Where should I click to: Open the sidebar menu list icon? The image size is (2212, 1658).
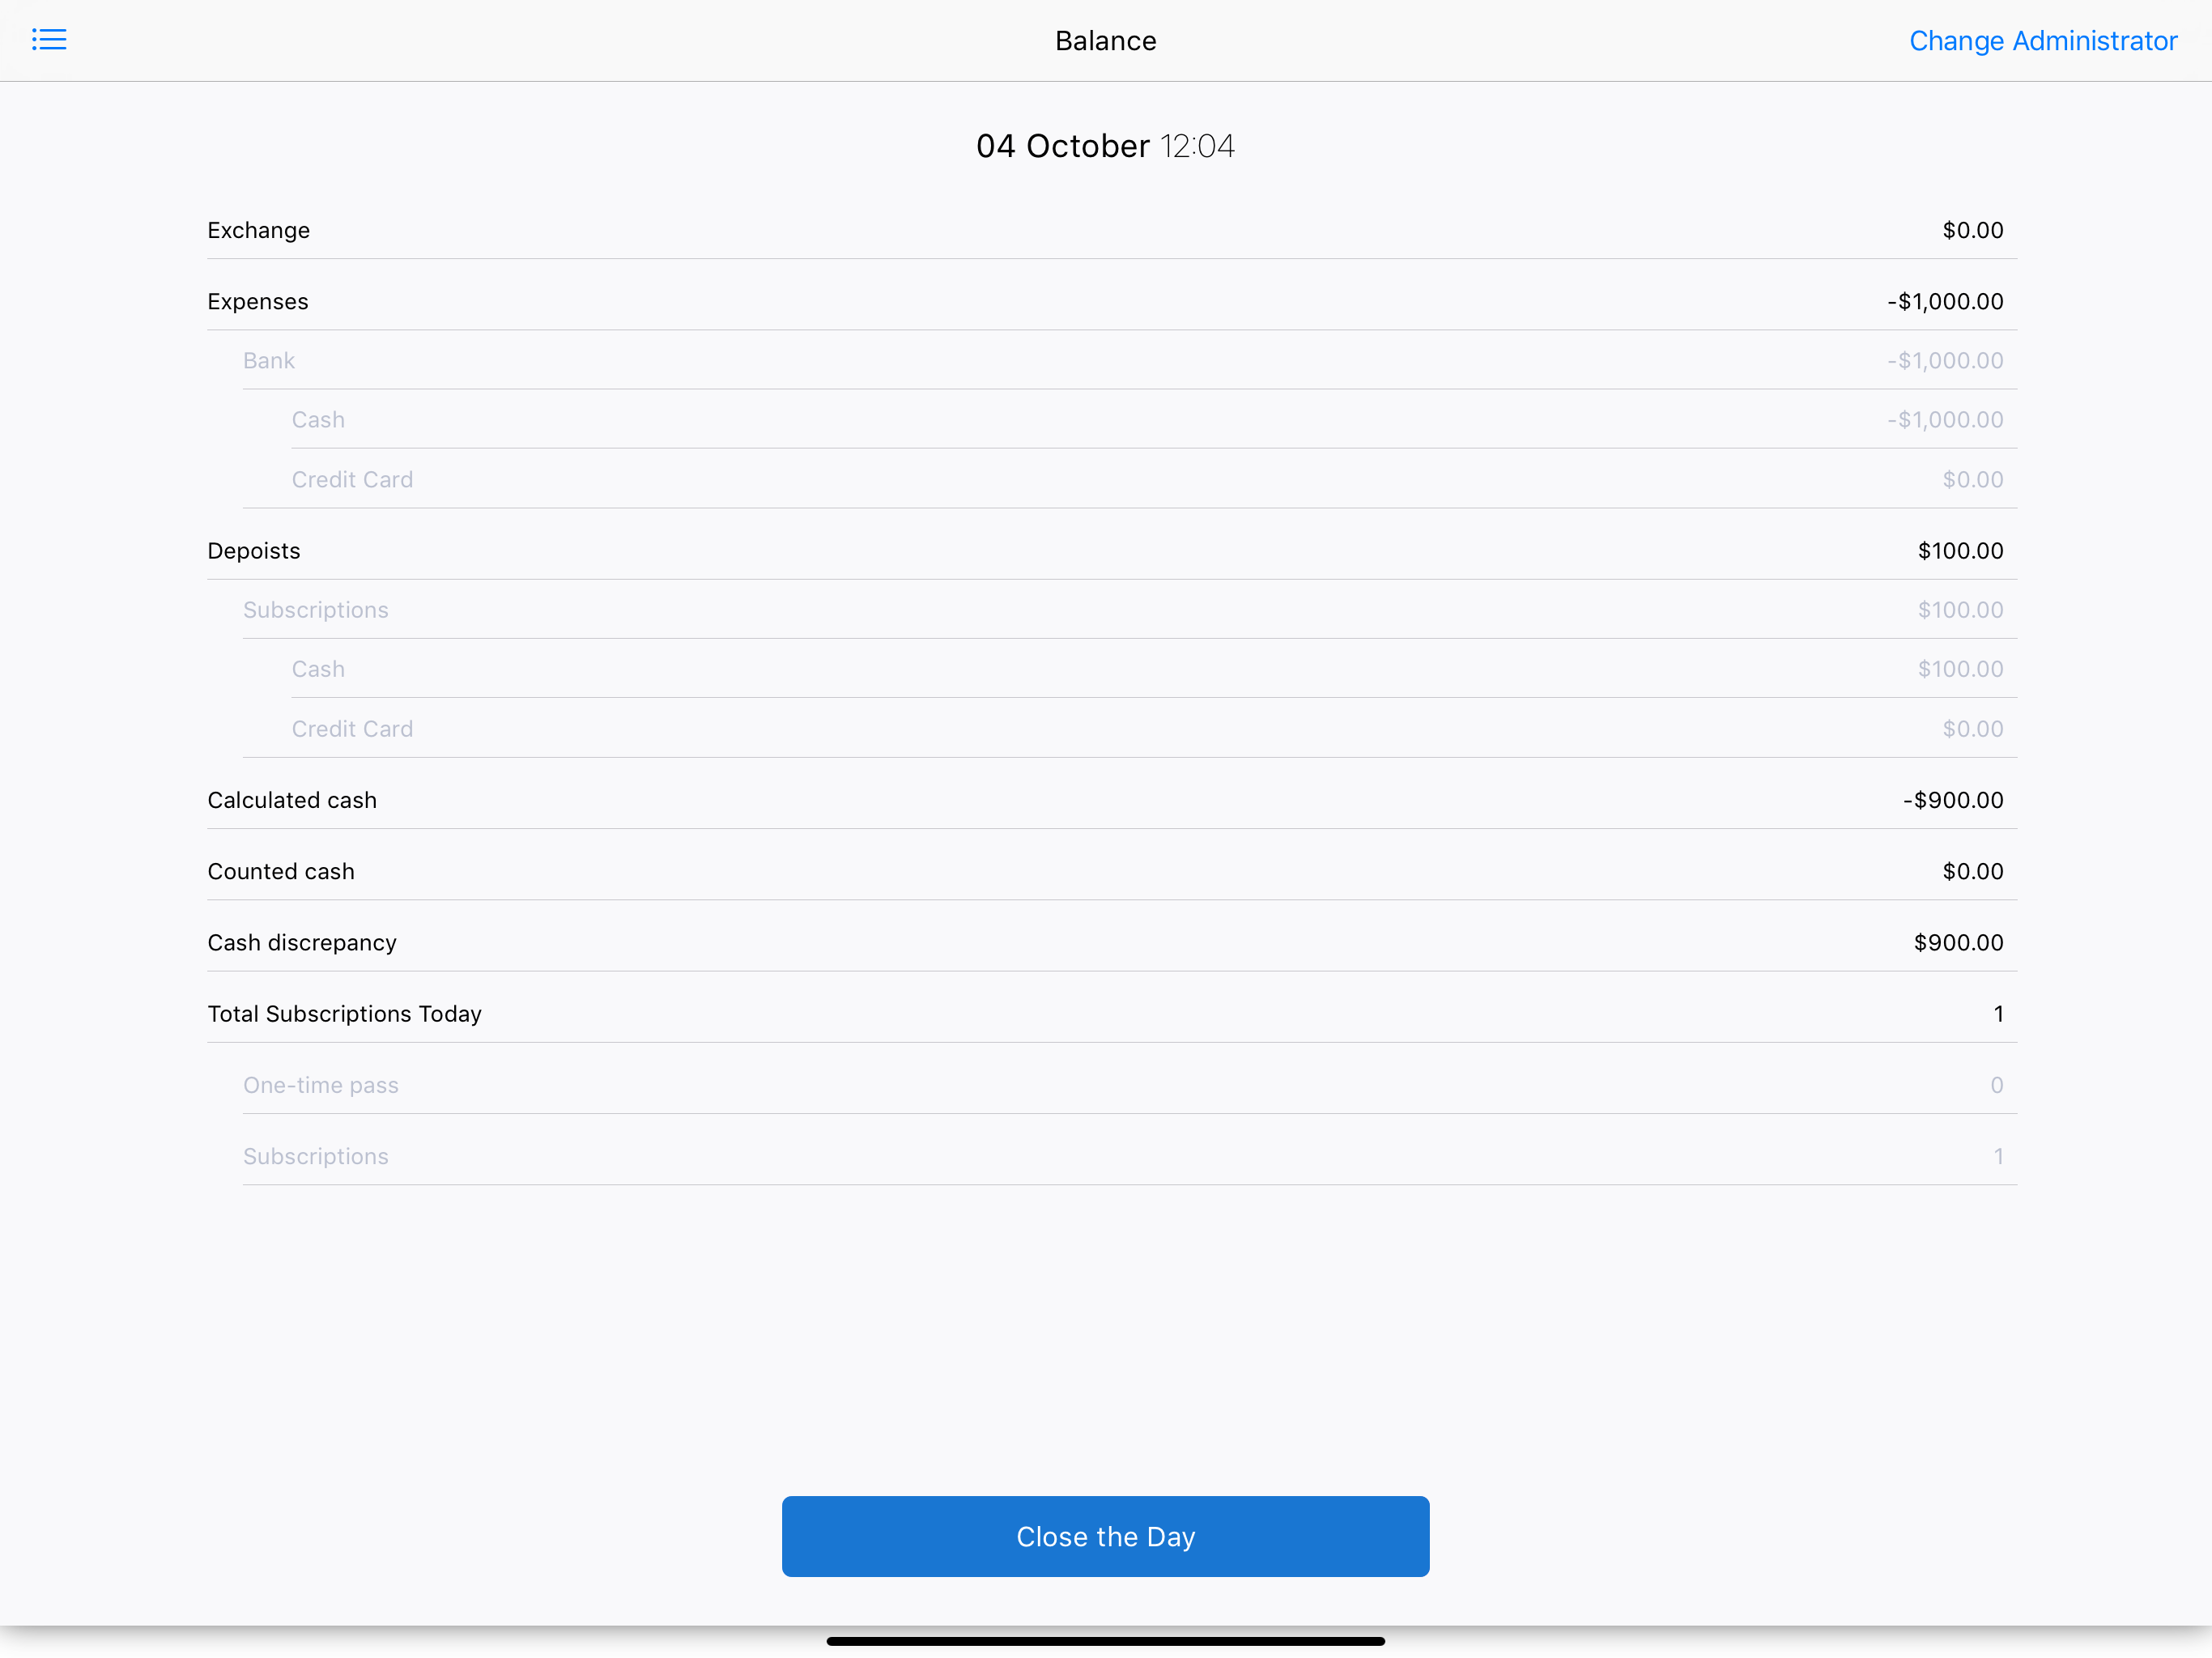coord(48,40)
